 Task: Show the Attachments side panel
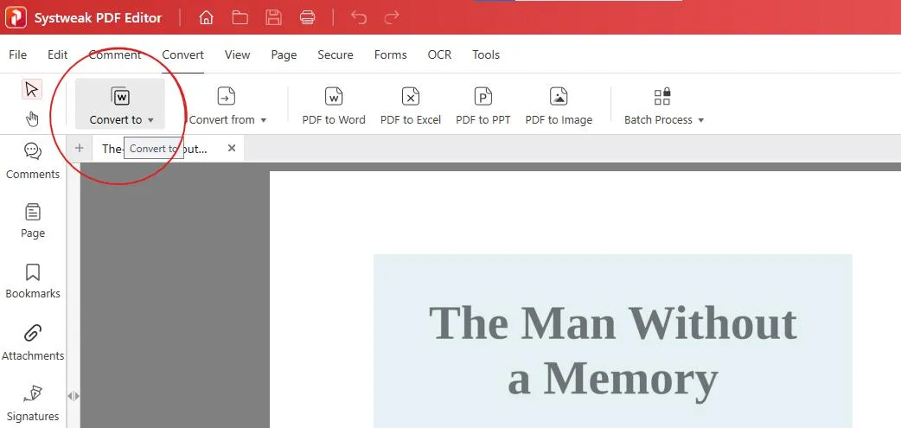33,343
